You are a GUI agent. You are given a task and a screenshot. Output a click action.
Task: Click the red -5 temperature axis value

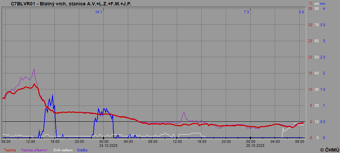[310, 138]
